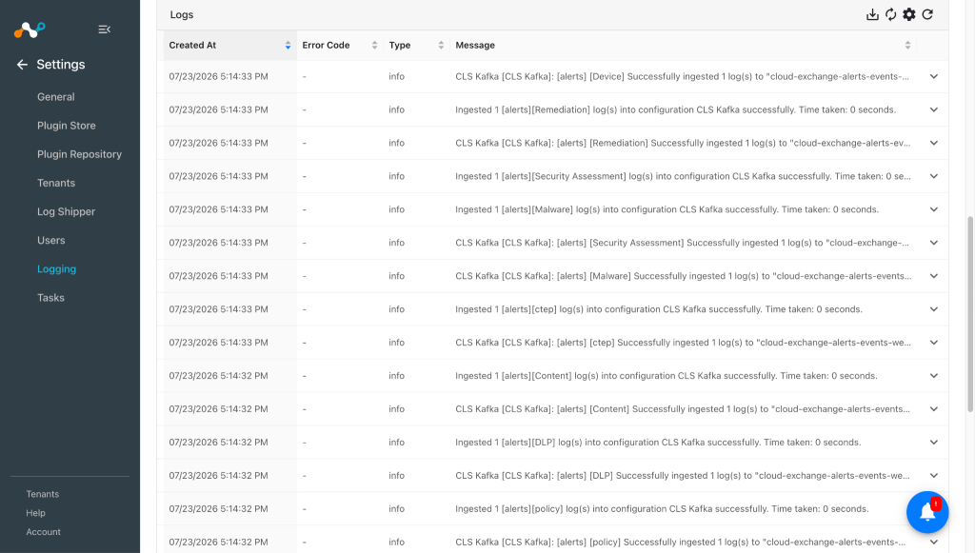The width and height of the screenshot is (975, 553).
Task: Go to Log Shipper settings
Action: click(66, 212)
